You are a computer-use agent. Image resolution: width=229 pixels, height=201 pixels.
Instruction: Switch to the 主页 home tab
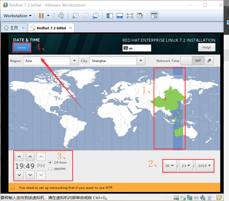pos(14,28)
